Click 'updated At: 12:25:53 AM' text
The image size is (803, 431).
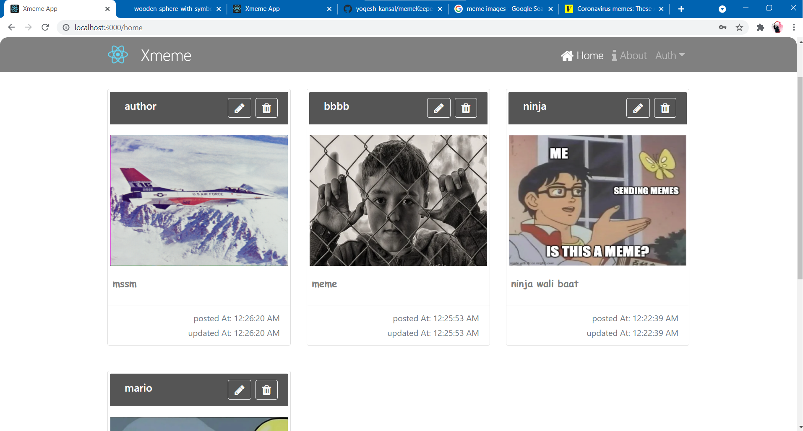coord(433,333)
